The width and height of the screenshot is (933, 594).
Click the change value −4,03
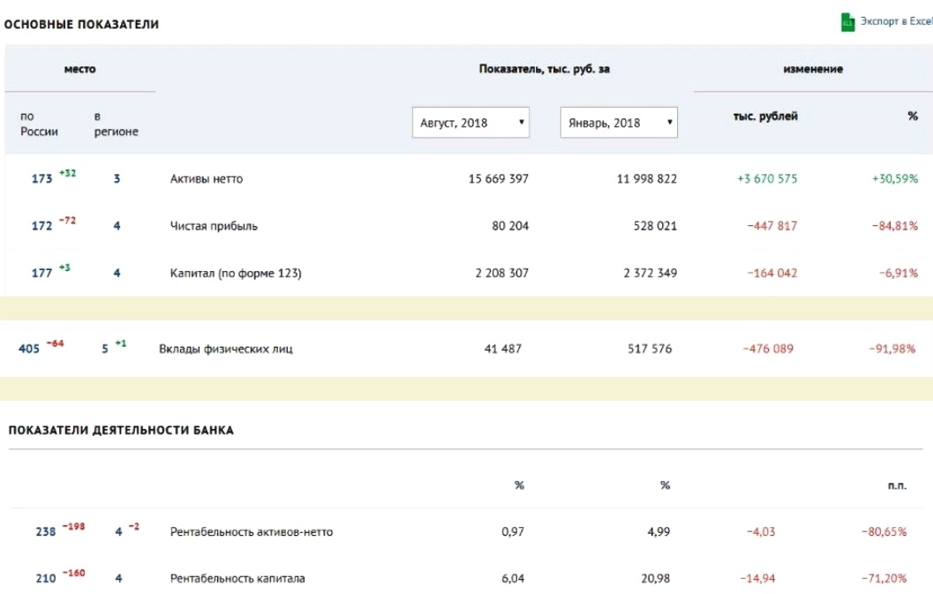(x=761, y=531)
